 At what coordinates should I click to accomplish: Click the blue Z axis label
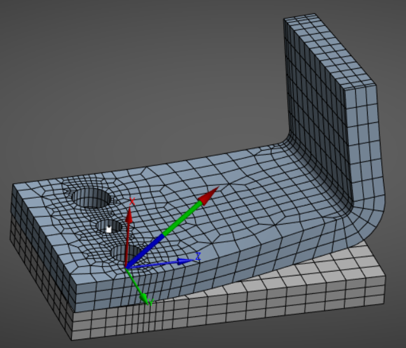click(198, 256)
